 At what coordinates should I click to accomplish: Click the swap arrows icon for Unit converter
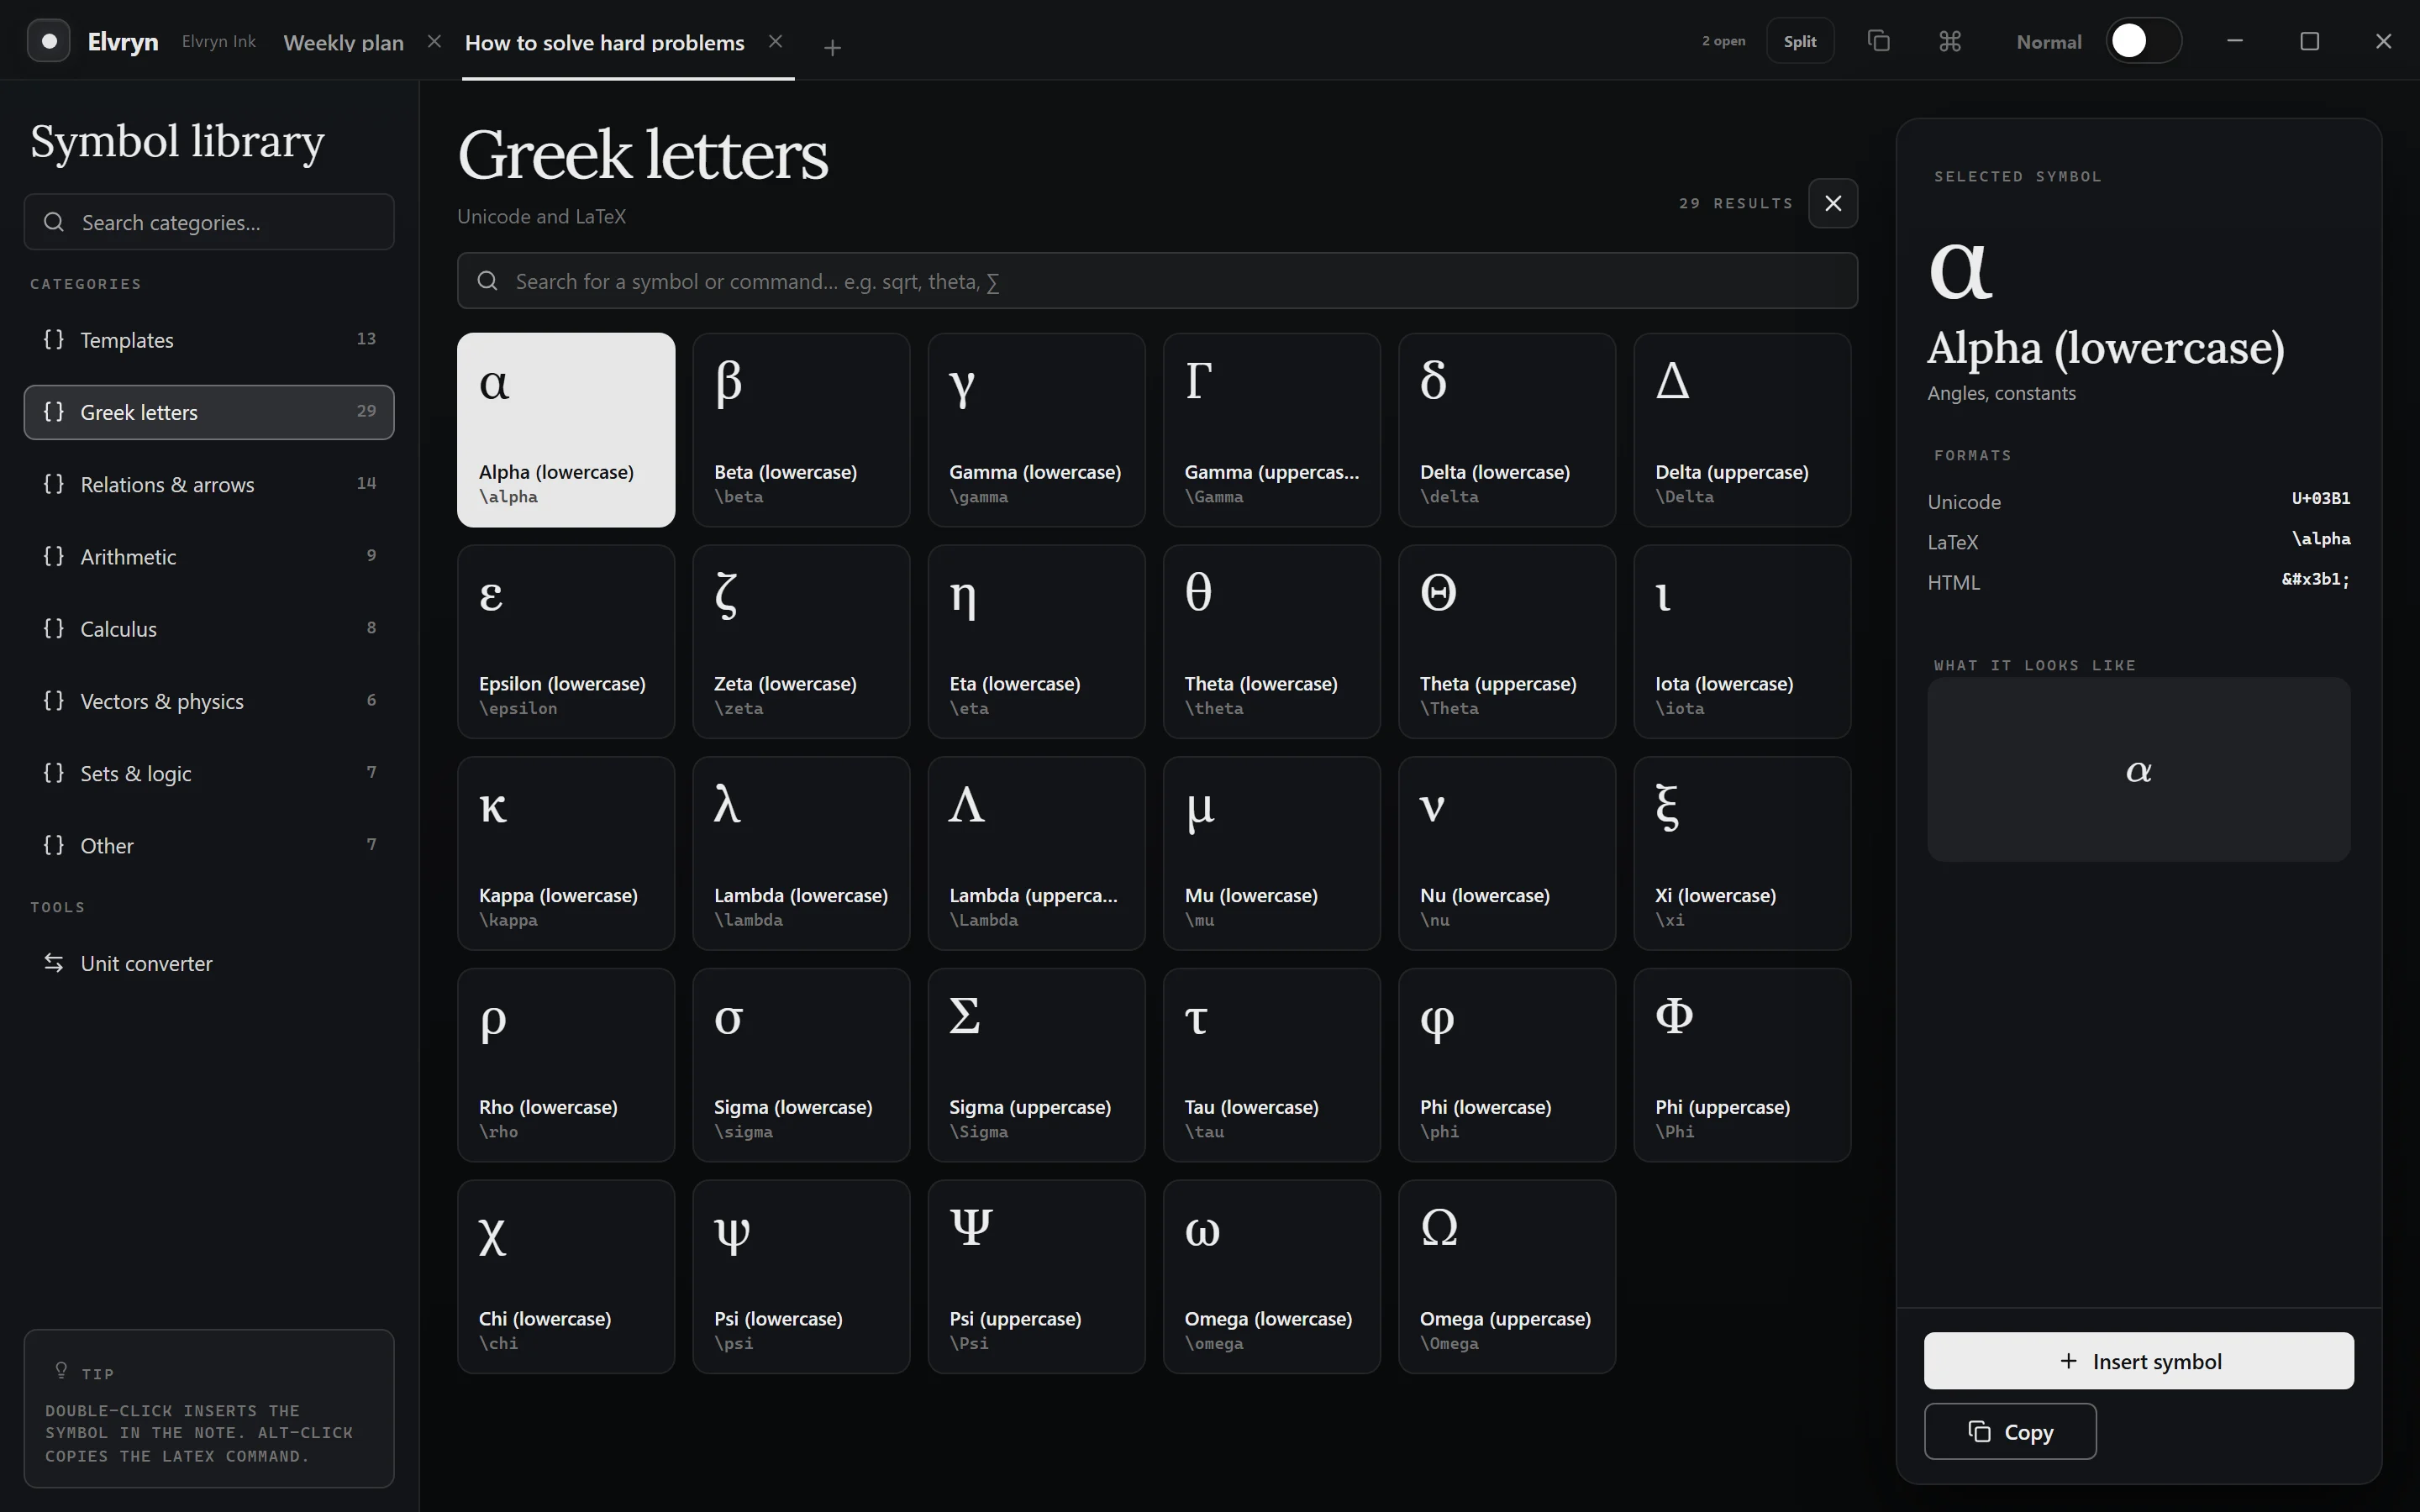point(54,962)
